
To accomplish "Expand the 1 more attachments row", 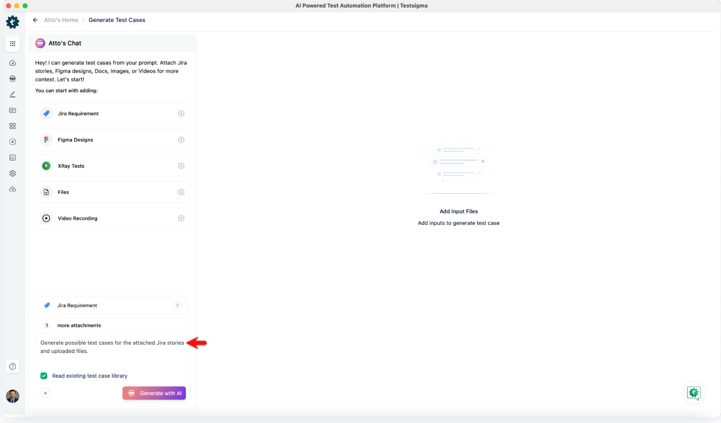I will click(112, 325).
